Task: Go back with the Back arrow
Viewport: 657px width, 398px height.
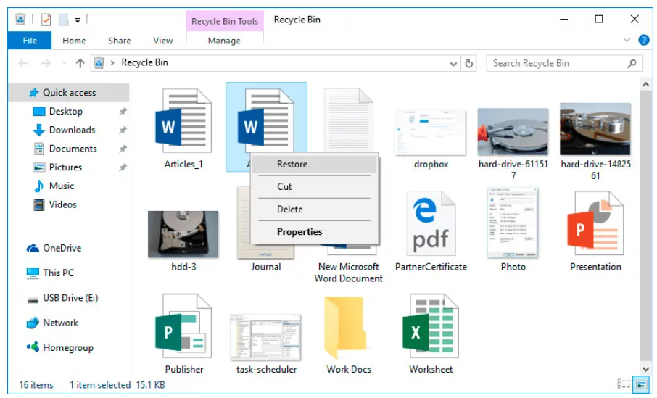Action: coord(23,63)
